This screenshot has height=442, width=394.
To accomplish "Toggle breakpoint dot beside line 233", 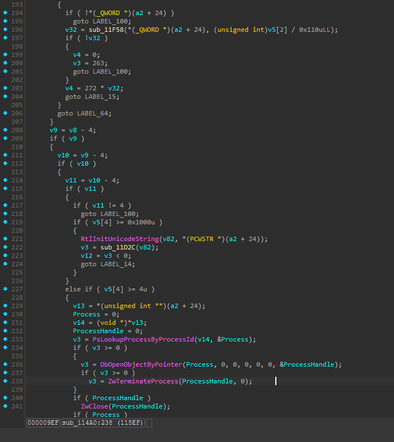I will coord(6,339).
